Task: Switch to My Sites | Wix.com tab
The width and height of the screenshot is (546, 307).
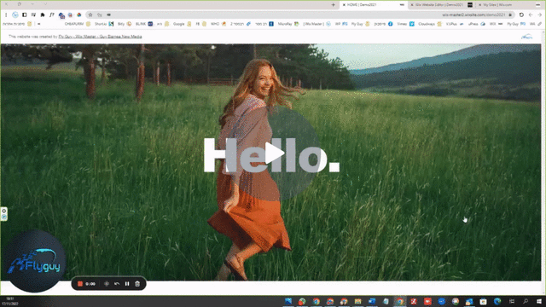Action: pyautogui.click(x=509, y=5)
